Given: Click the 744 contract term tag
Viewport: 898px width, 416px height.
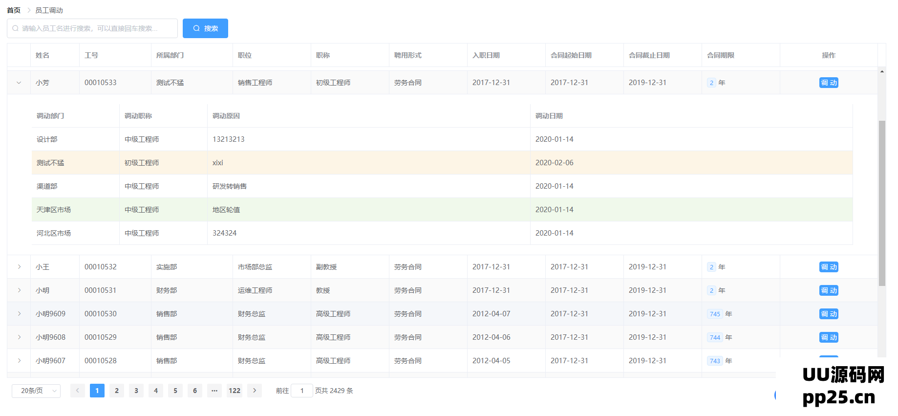Looking at the screenshot, I should click(715, 337).
